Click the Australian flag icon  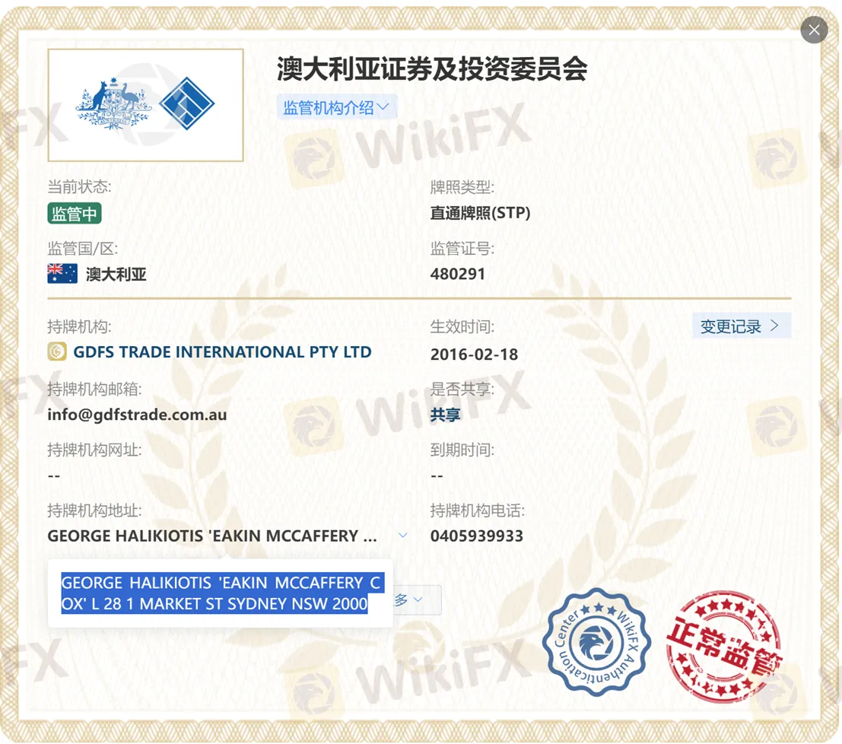coord(62,274)
